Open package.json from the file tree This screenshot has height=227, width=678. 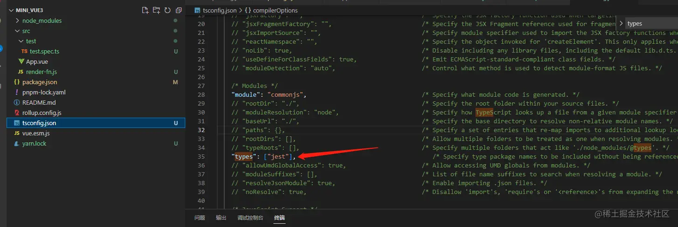tap(40, 82)
